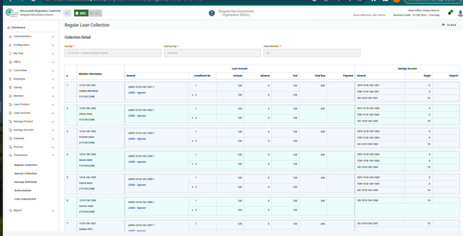Click the Samity dropdown field
Screen dimensions: 463x236
coord(113,53)
